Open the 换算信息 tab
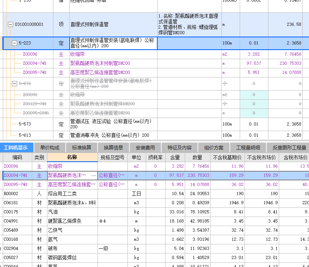Viewport: 309px width, 267px height. point(113,148)
